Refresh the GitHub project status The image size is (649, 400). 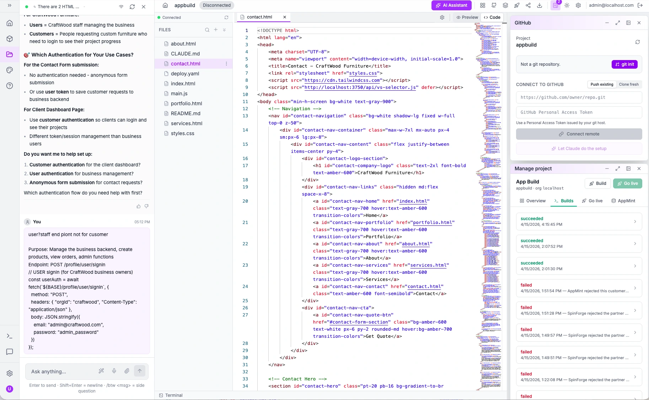pyautogui.click(x=638, y=42)
